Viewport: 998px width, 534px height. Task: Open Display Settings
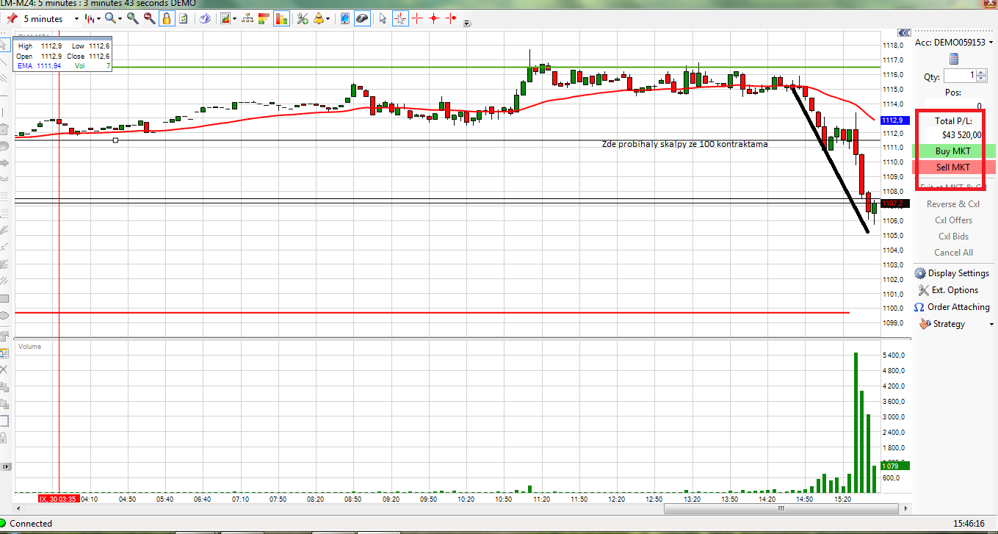coord(952,273)
